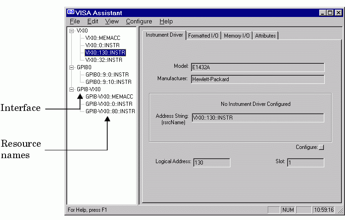Select the highlighted VXI0::130::INSTR resource

[105, 53]
